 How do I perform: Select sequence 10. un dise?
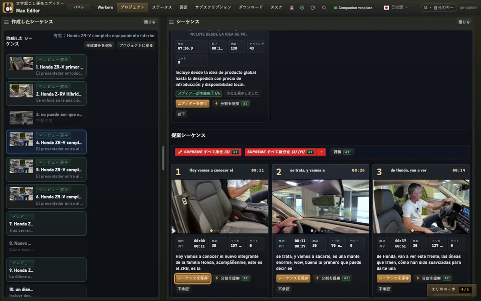tap(46, 292)
